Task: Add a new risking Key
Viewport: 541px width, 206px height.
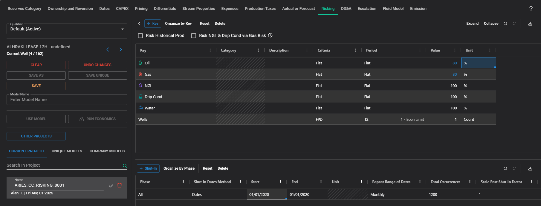Action: tap(153, 24)
